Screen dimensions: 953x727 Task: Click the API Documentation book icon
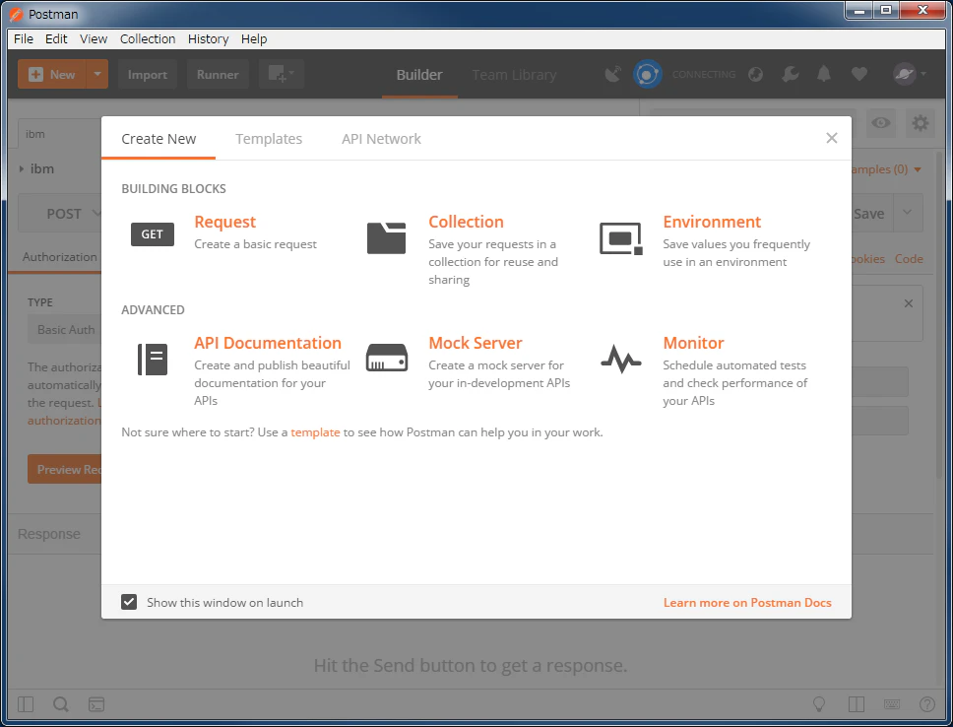pyautogui.click(x=152, y=359)
